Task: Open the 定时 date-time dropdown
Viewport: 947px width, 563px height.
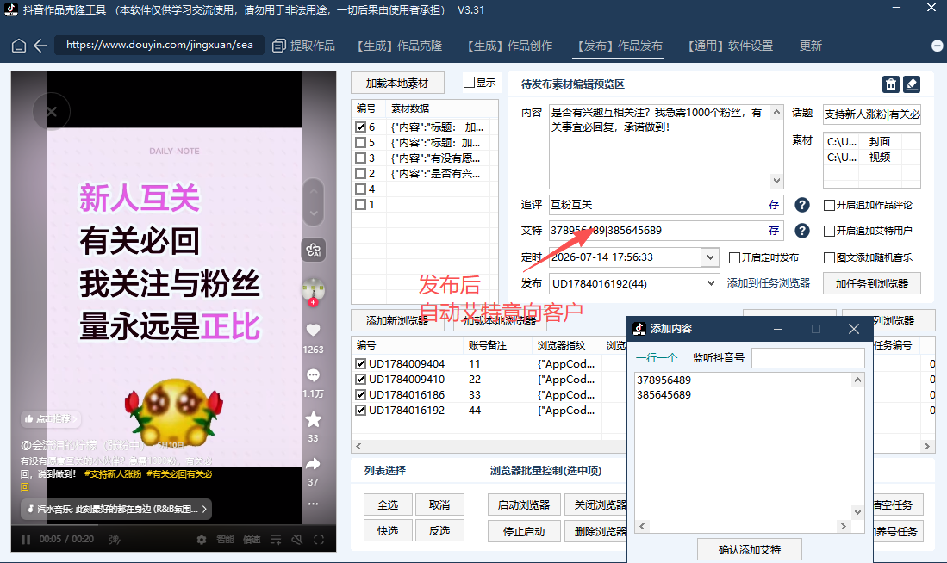Action: coord(710,257)
